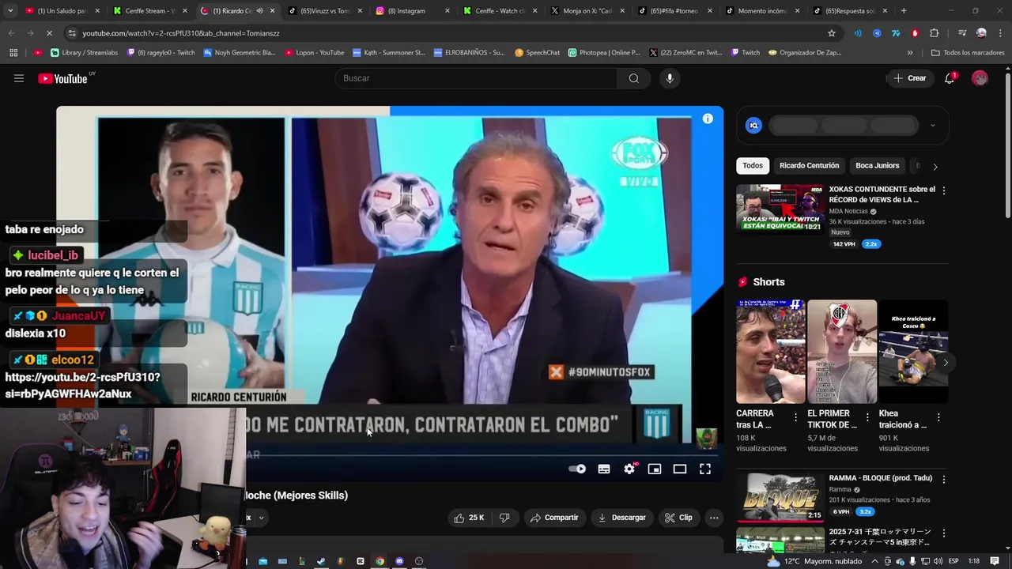Viewport: 1012px width, 569px height.
Task: Click the Compartir share button
Action: [x=554, y=518]
